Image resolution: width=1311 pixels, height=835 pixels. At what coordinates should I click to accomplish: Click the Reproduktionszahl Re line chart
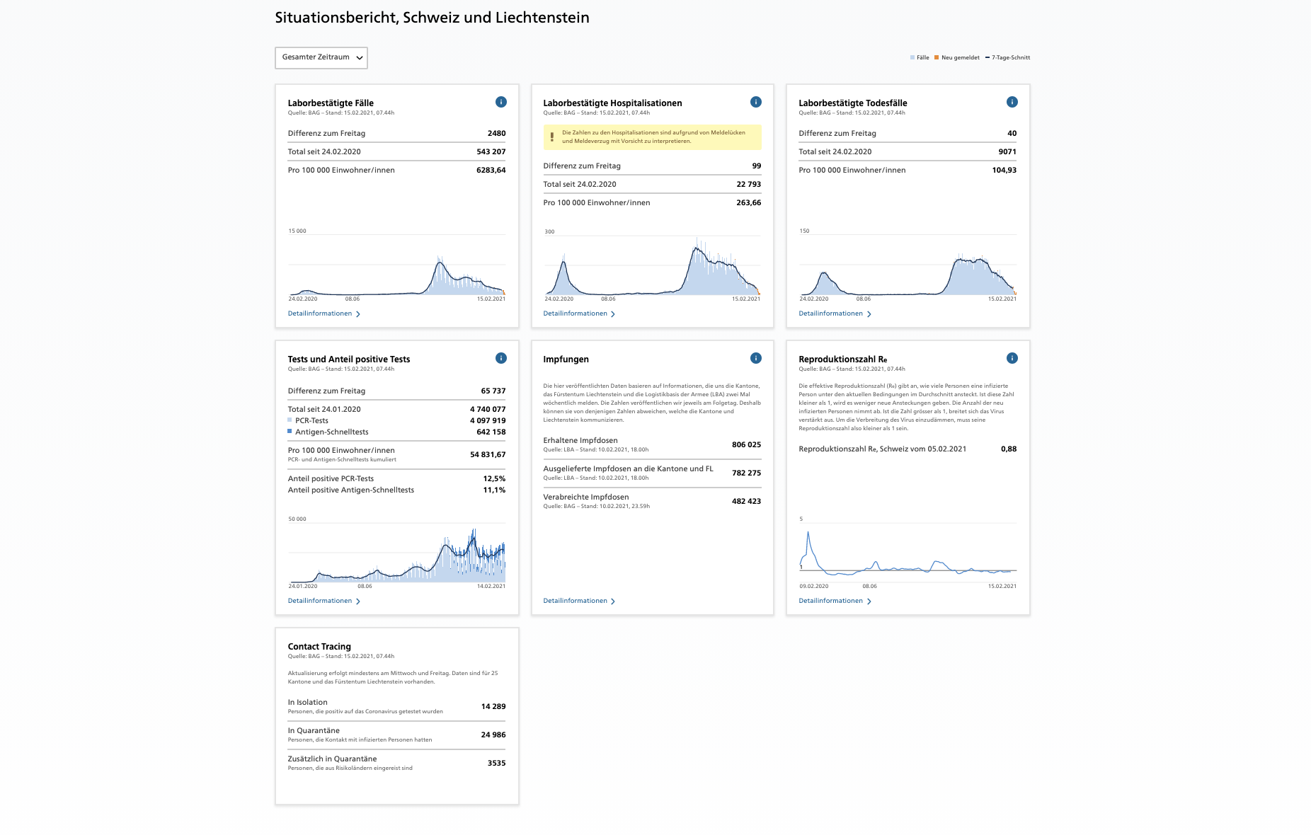908,552
